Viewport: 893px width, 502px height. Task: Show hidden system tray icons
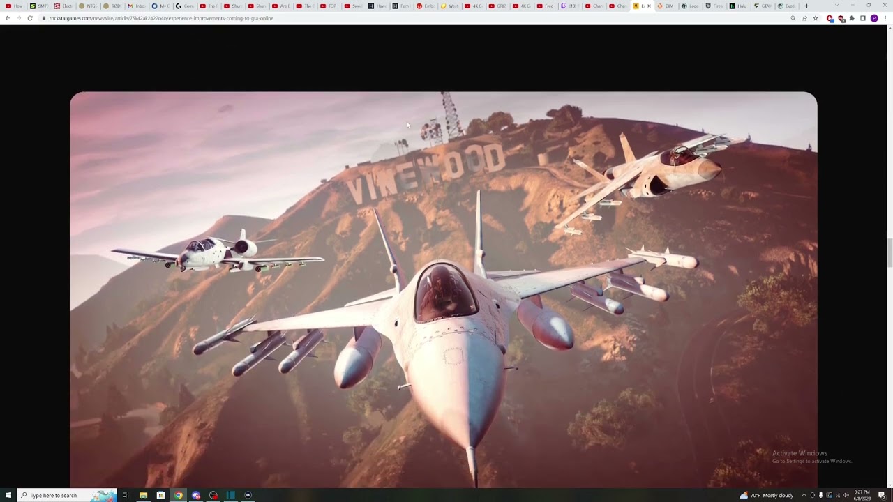tap(804, 495)
